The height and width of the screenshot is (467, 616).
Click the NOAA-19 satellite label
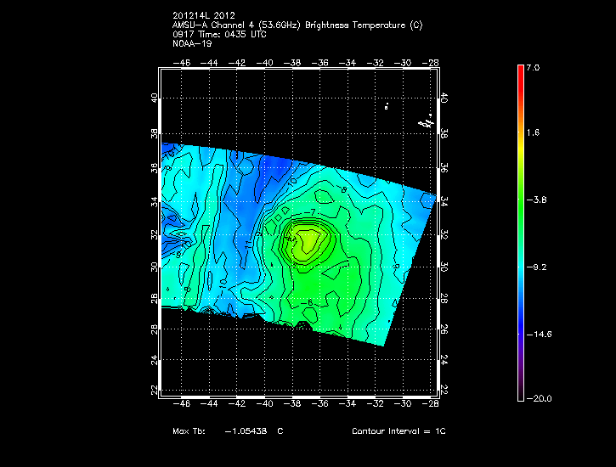coord(191,45)
